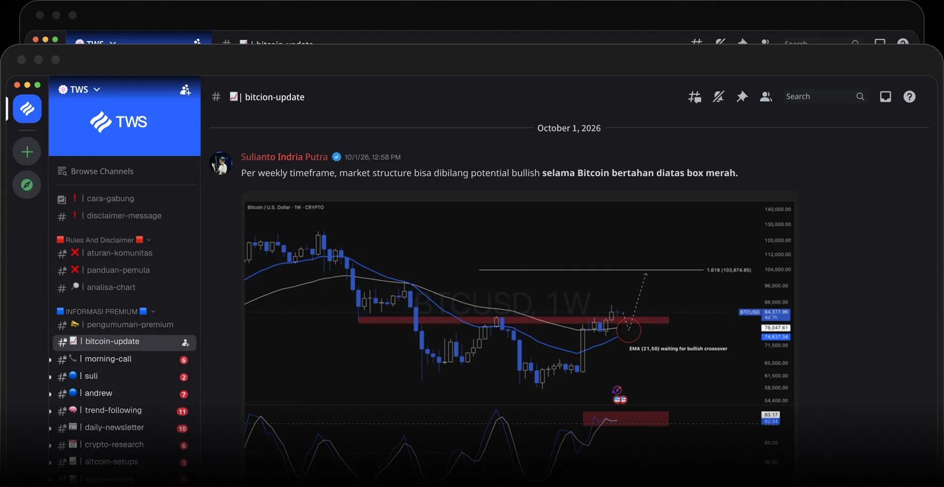Open Browse Channels
Screen dimensions: 944x487
(95, 171)
